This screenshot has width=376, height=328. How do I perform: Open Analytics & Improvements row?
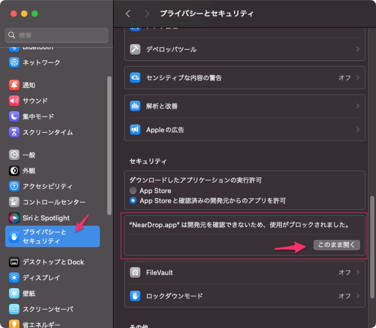point(245,106)
